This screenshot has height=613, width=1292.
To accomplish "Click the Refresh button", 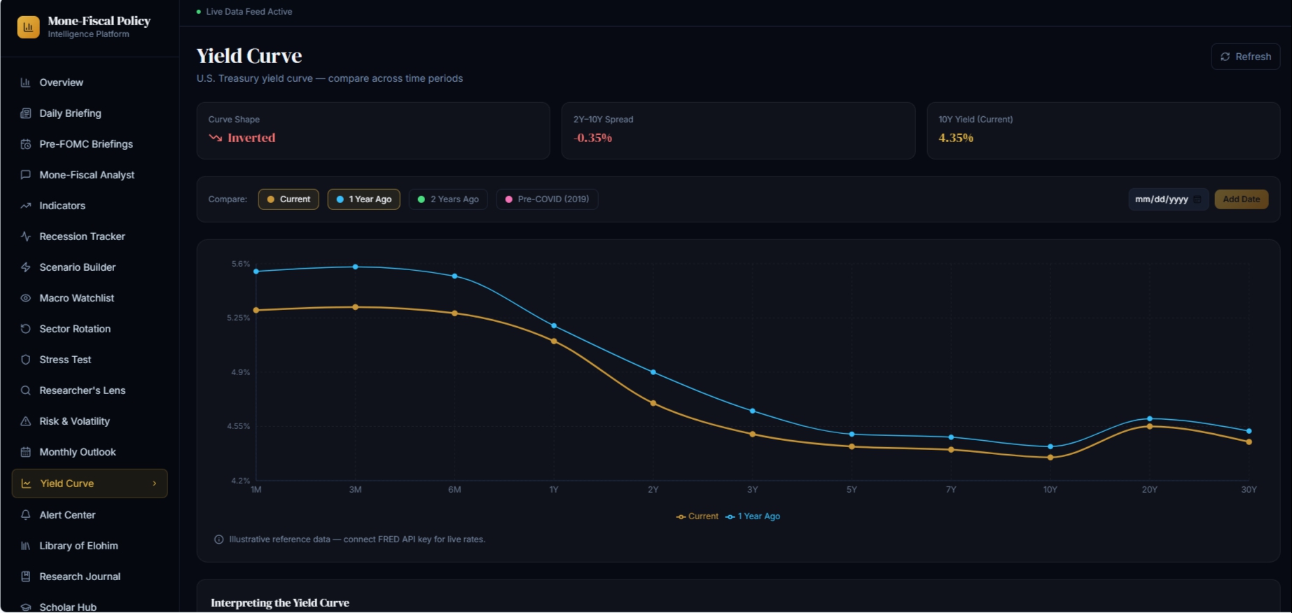I will click(x=1246, y=57).
